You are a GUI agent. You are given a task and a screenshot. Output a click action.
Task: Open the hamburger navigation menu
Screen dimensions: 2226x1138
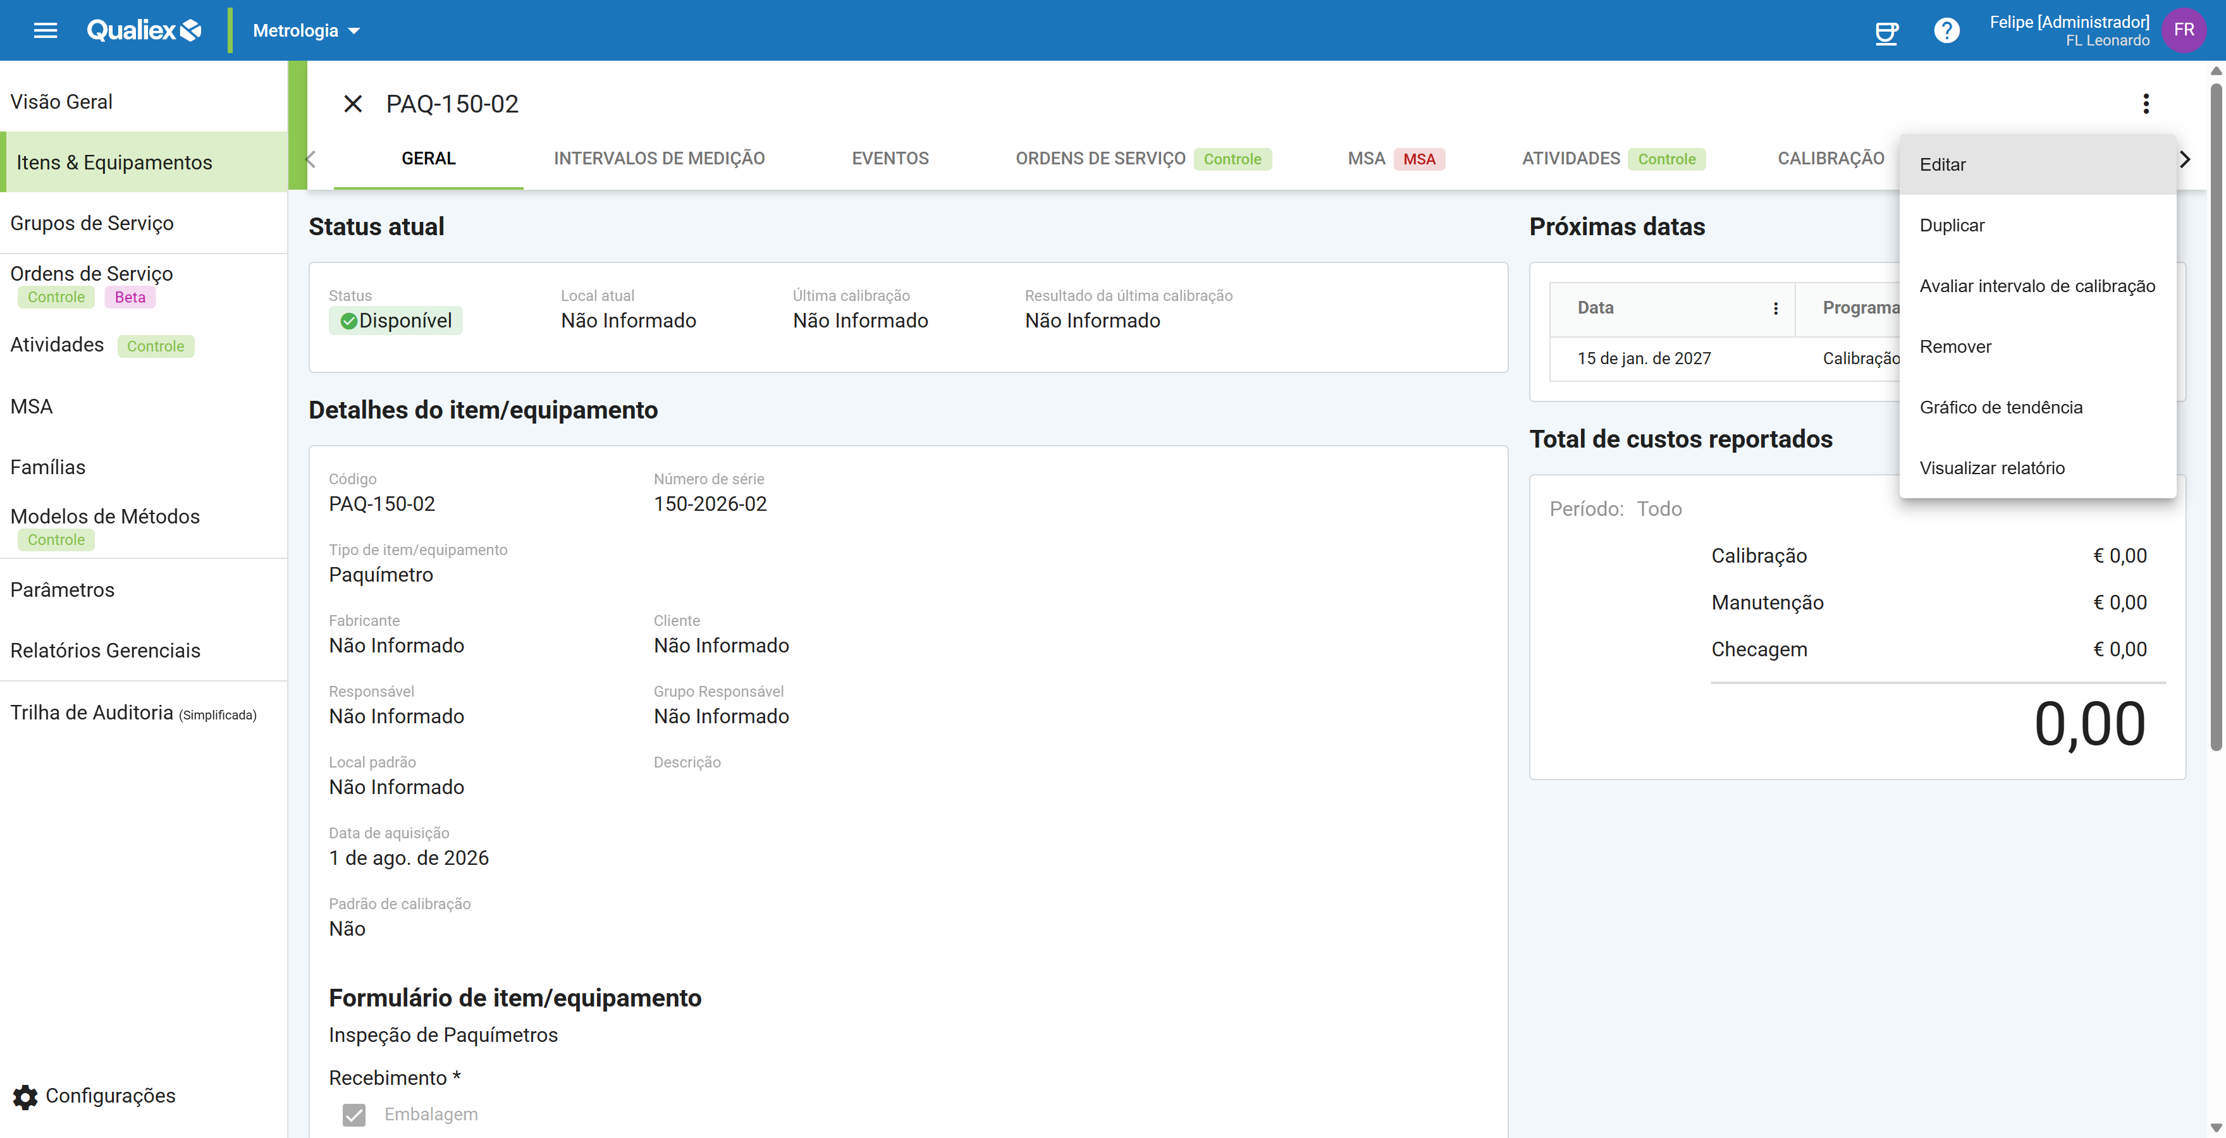pos(45,31)
